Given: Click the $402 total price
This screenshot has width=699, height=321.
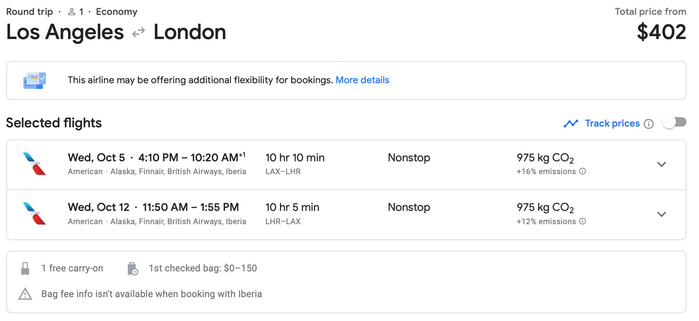Looking at the screenshot, I should (661, 32).
